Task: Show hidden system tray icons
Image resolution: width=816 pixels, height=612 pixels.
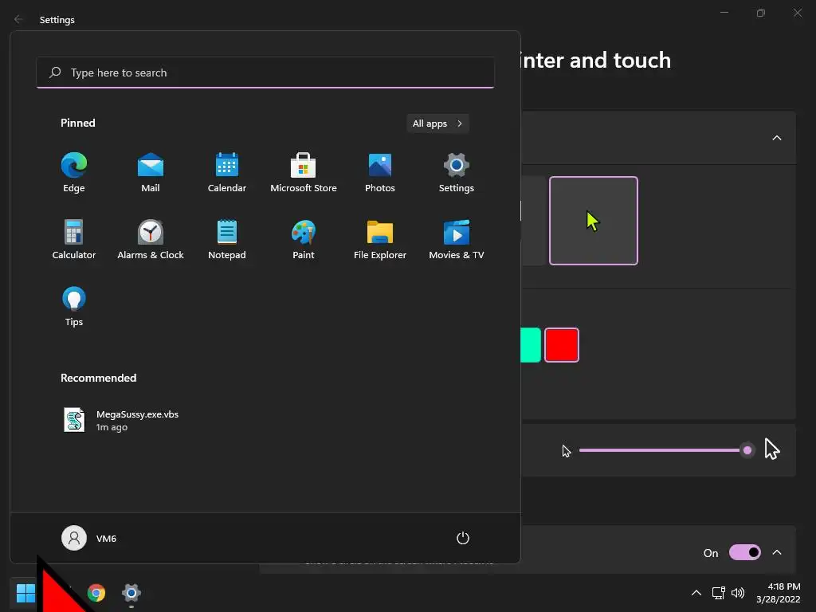Action: 696,593
